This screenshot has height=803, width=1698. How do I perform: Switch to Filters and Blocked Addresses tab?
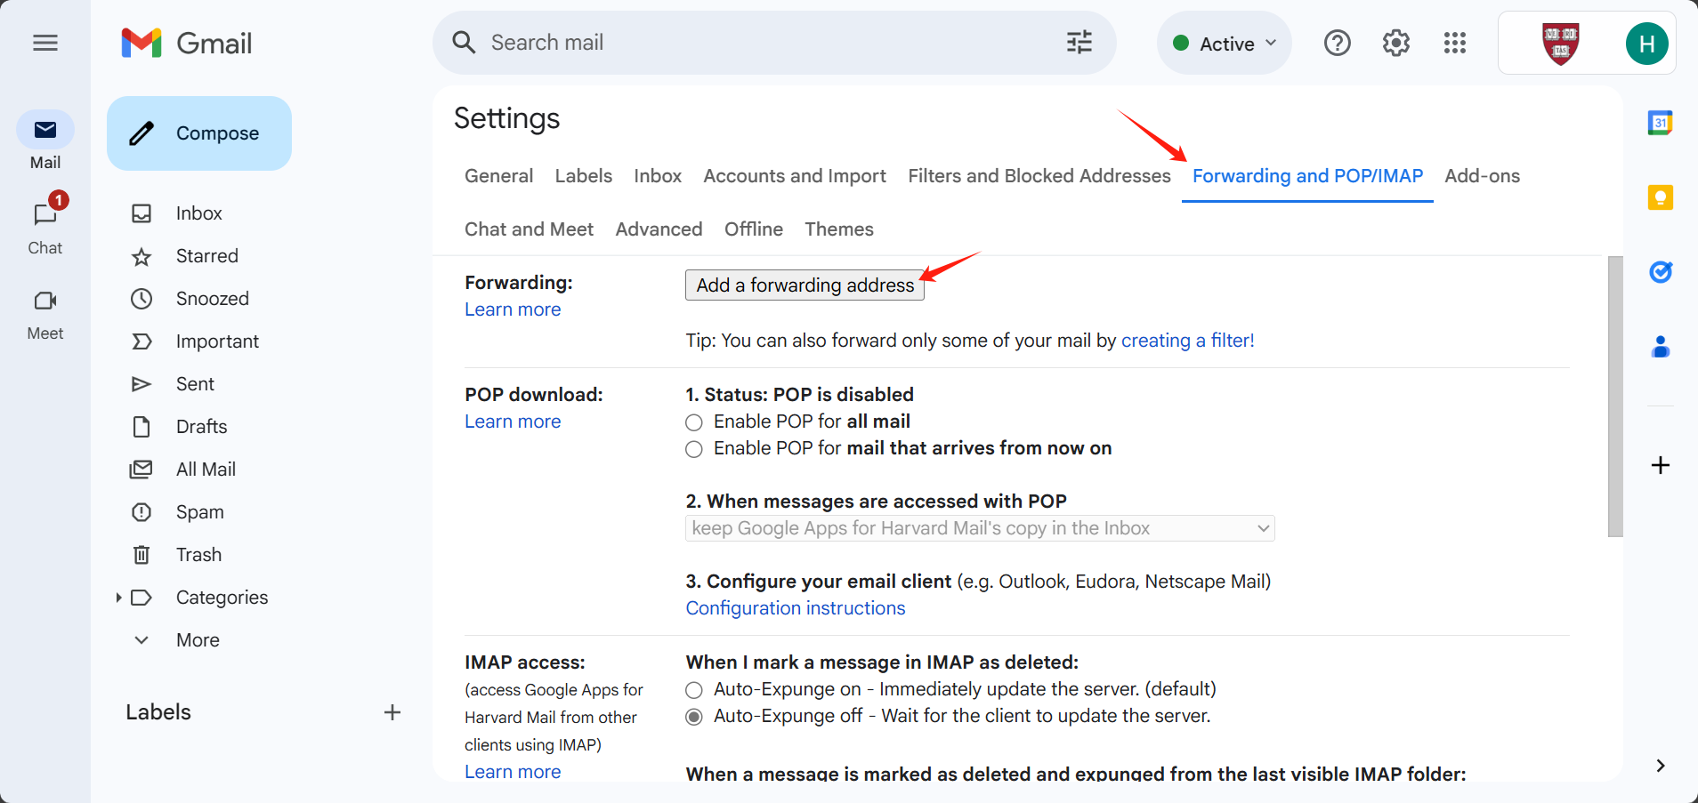tap(1039, 176)
